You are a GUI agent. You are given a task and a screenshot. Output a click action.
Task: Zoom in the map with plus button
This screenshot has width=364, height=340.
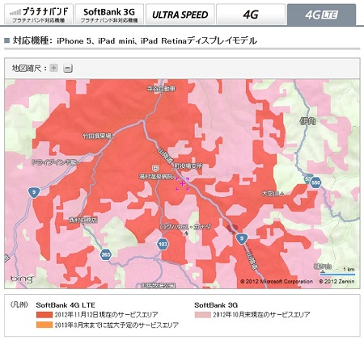54,68
